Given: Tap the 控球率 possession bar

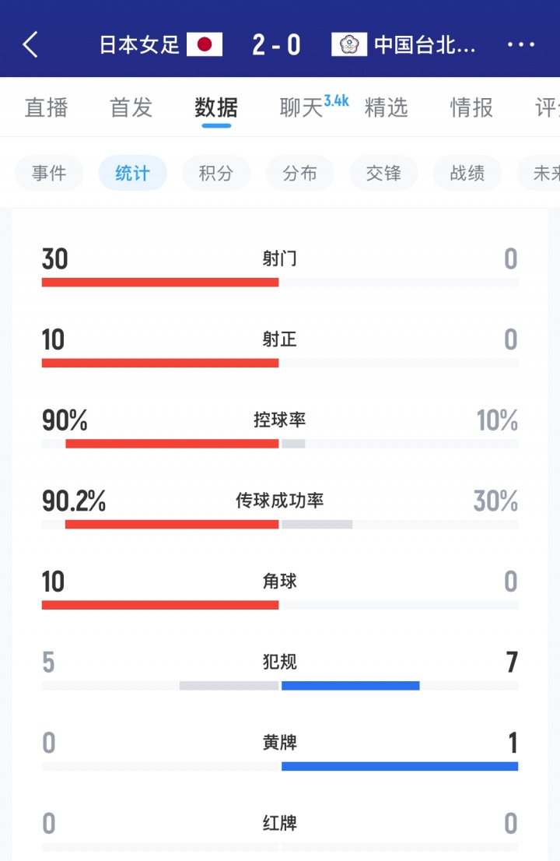Looking at the screenshot, I should 280,444.
